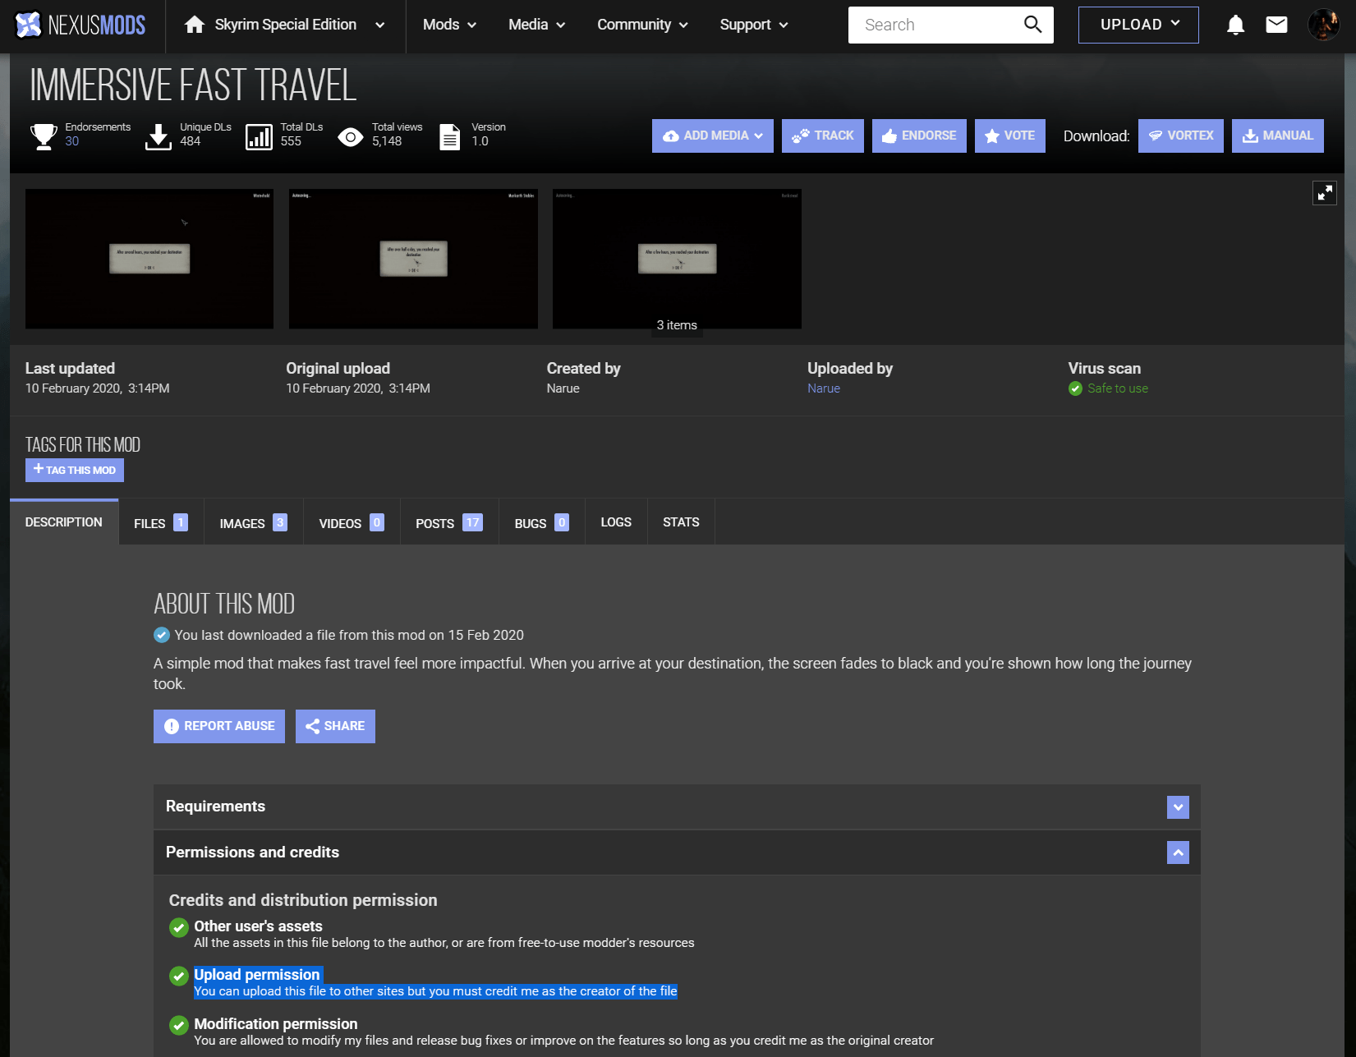Collapse the Permissions and credits section

(1178, 852)
